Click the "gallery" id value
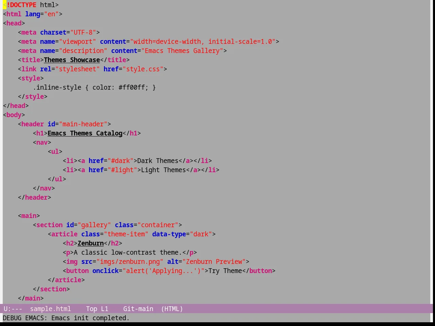 tap(94, 225)
